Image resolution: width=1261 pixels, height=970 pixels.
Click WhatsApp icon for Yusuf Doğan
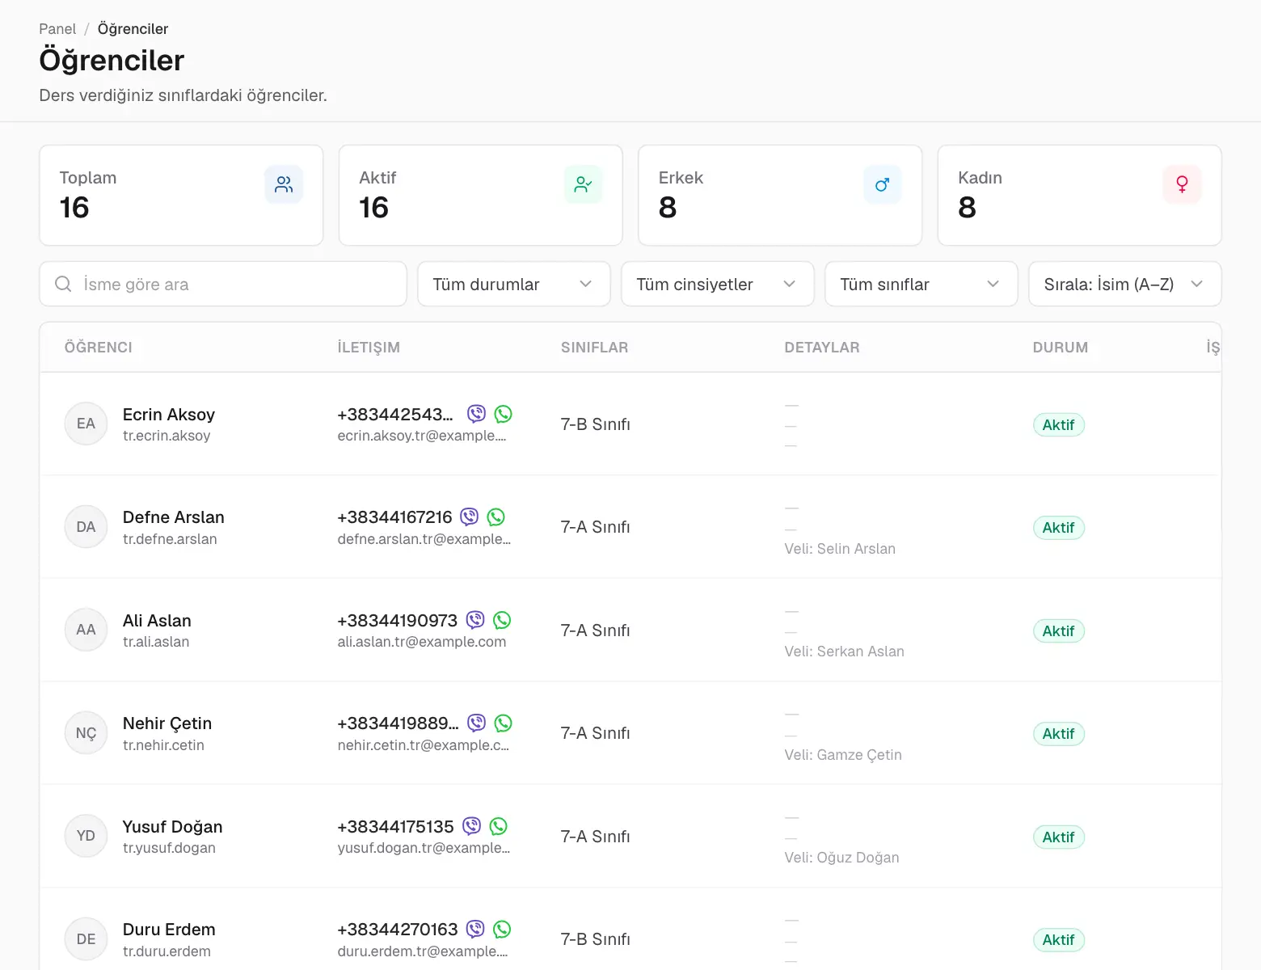pos(499,826)
